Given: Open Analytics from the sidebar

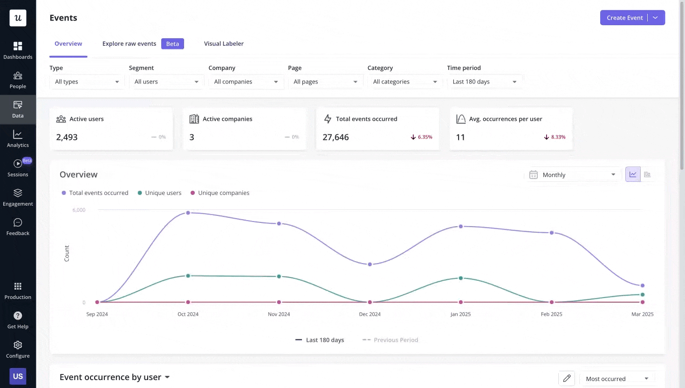Looking at the screenshot, I should [18, 138].
